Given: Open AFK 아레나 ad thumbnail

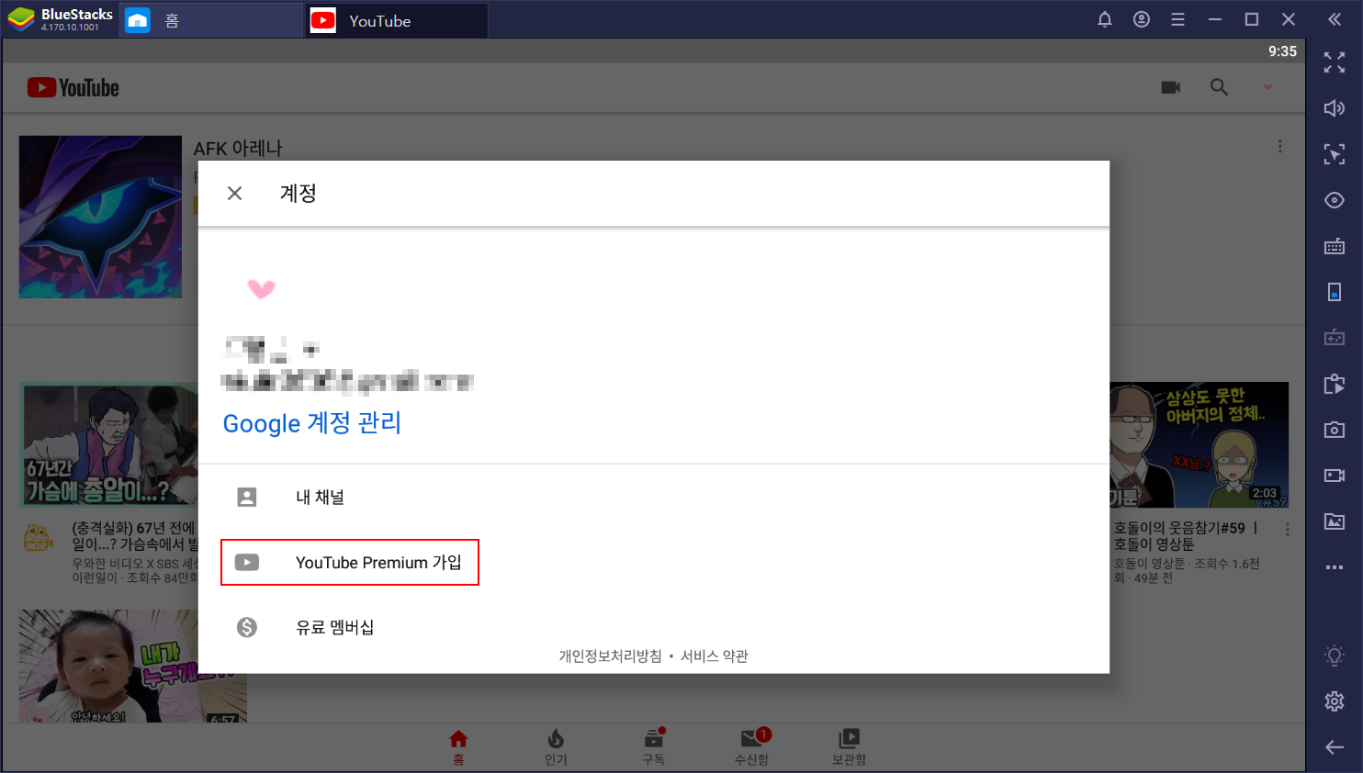Looking at the screenshot, I should (100, 217).
